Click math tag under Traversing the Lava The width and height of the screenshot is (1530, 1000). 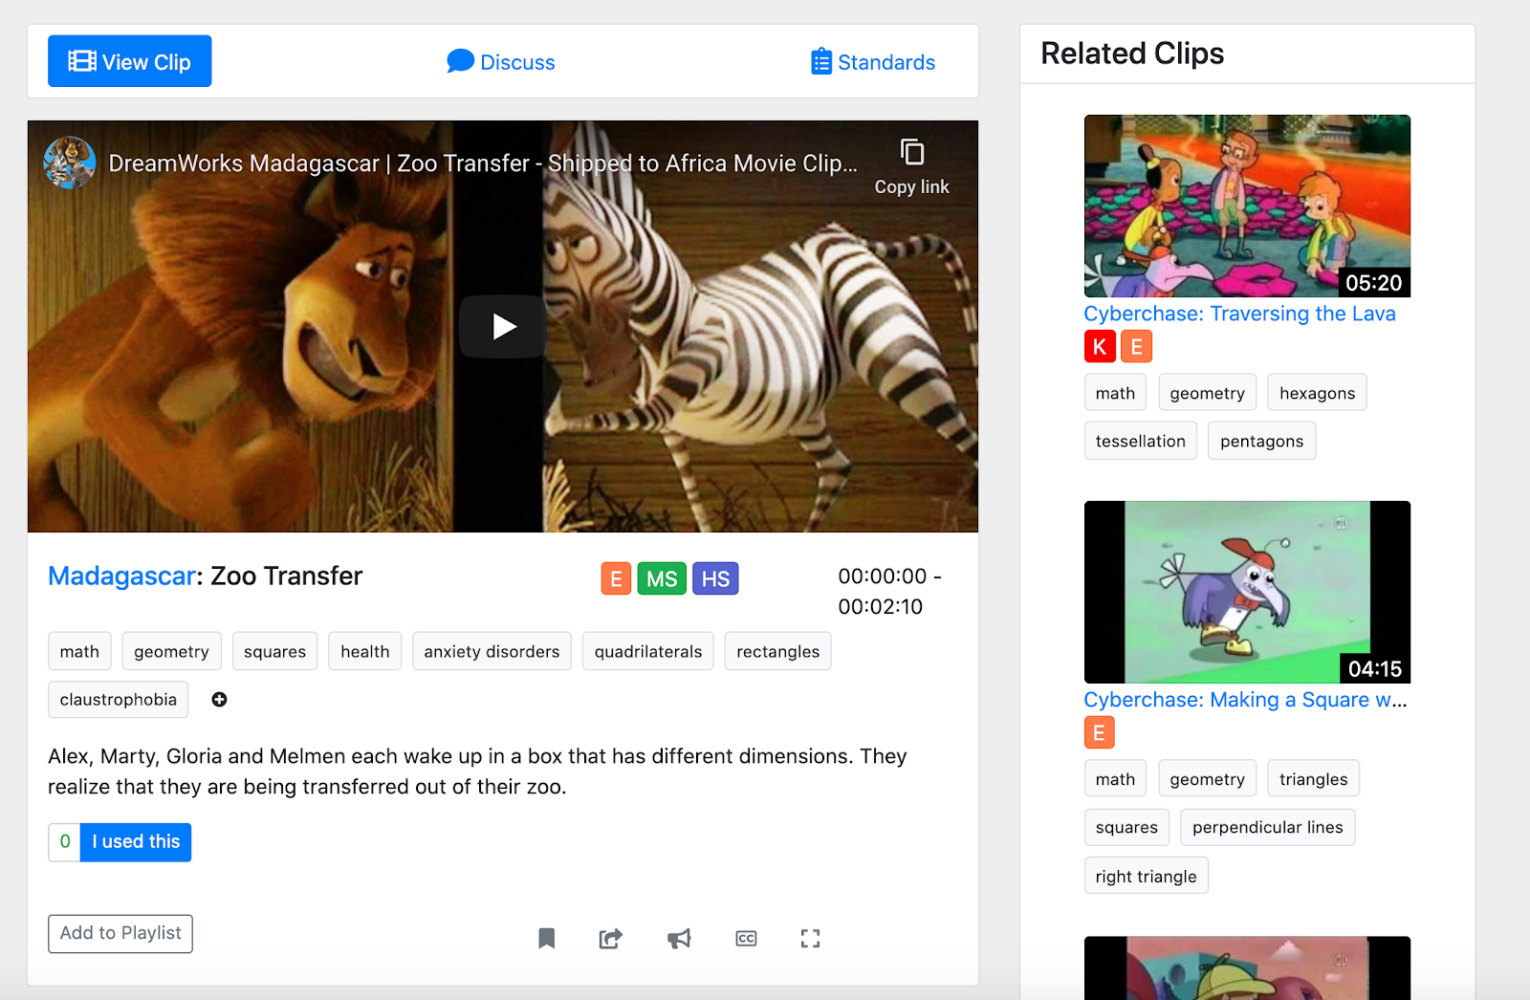tap(1115, 392)
